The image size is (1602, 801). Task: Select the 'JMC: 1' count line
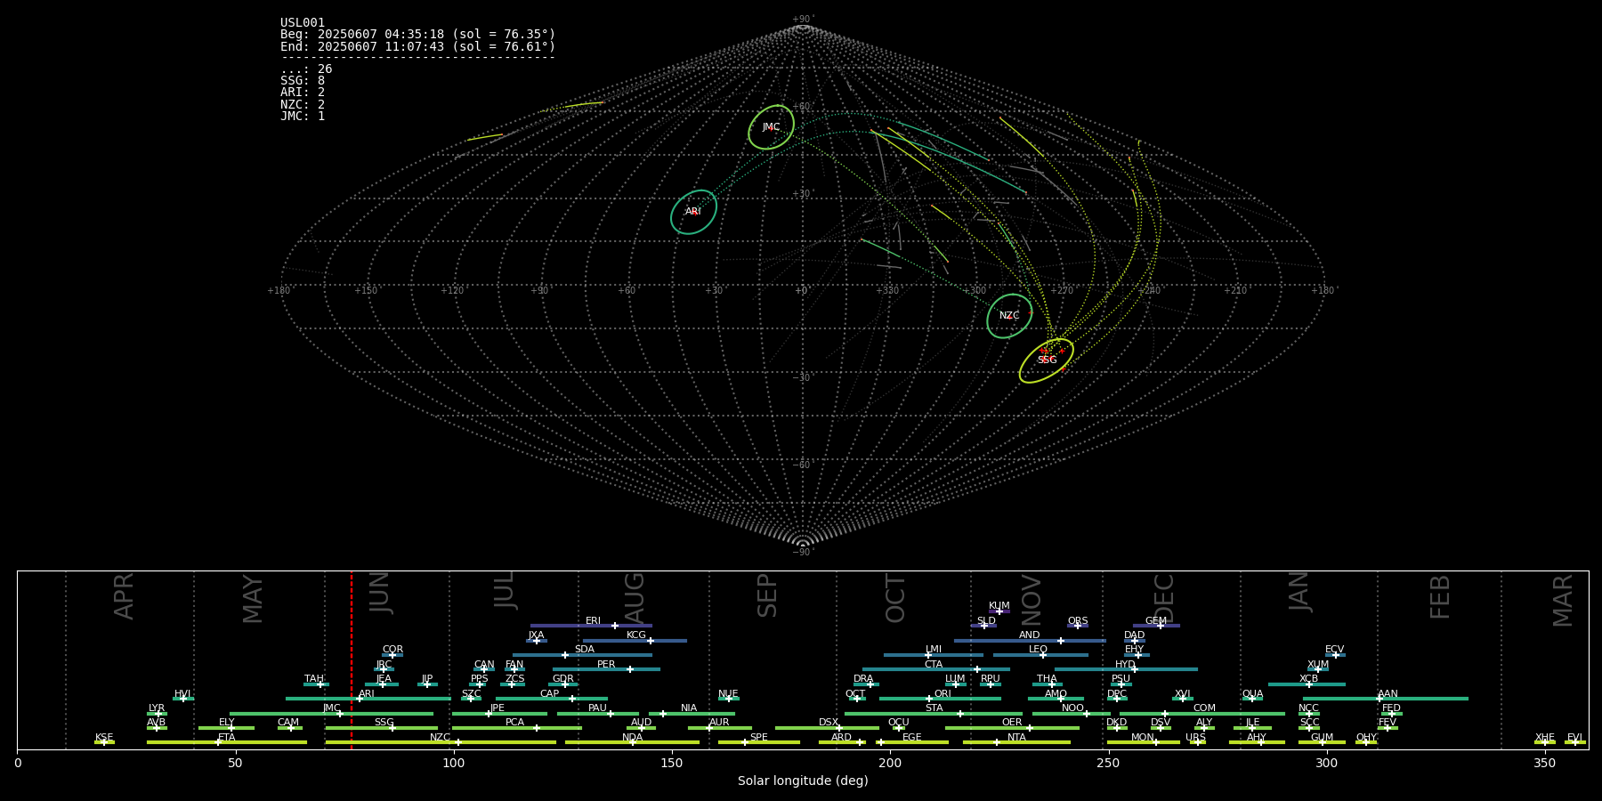coord(303,116)
